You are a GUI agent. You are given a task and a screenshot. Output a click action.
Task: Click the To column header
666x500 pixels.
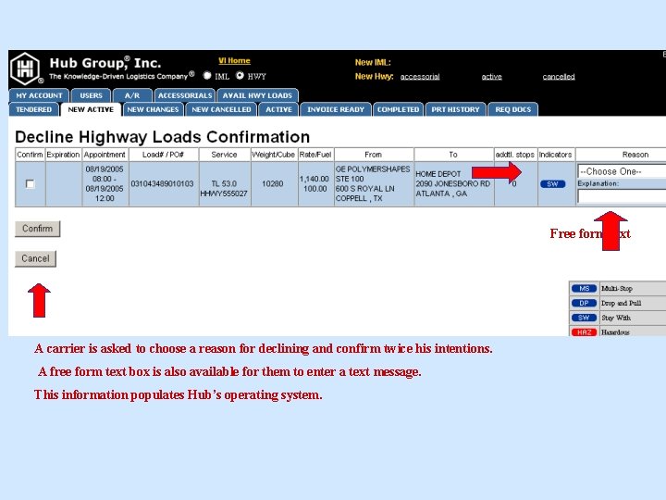coord(453,155)
